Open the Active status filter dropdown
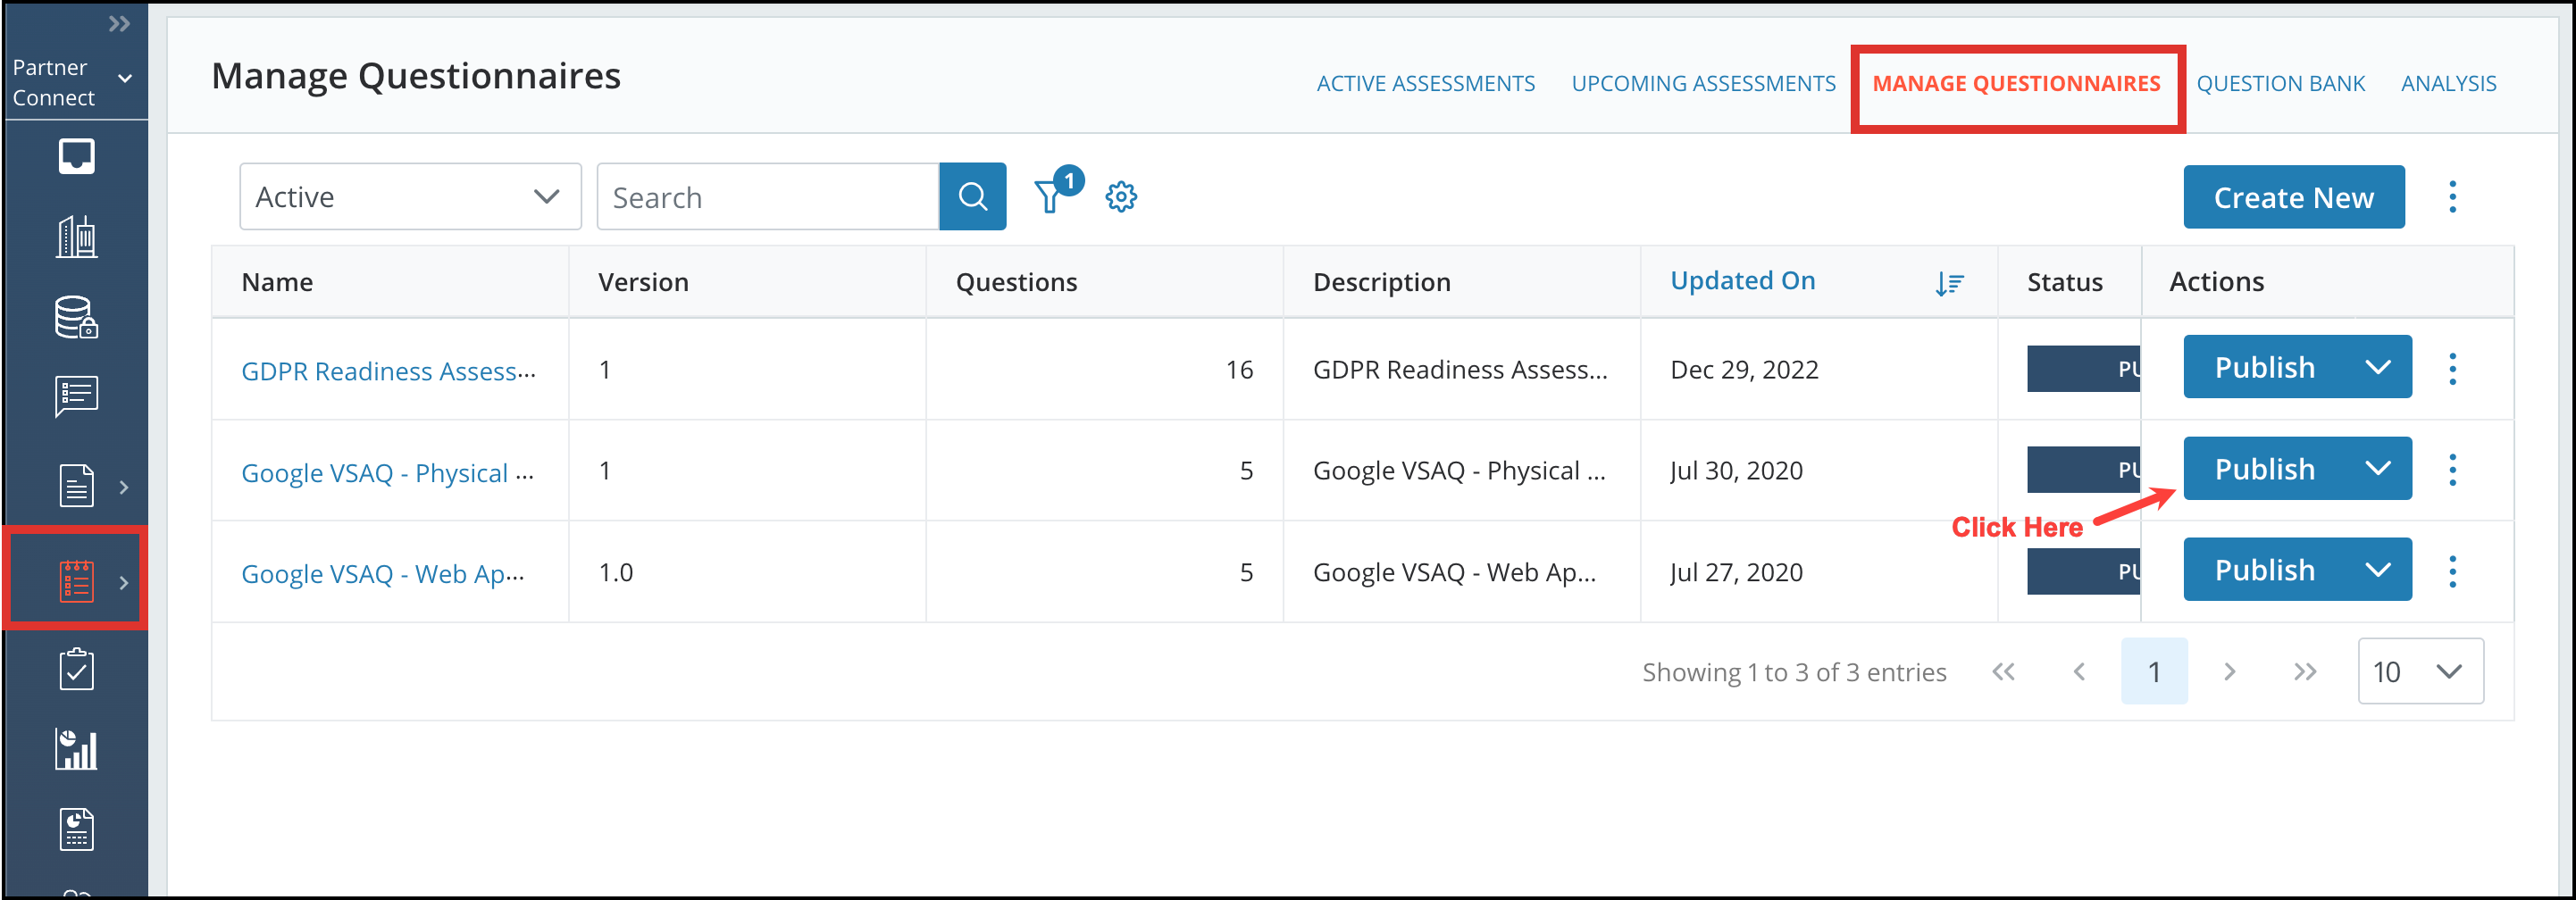Viewport: 2576px width, 900px height. pos(410,197)
